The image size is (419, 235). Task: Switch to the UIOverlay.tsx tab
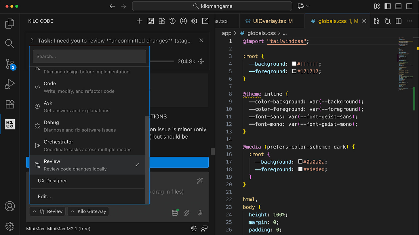click(x=269, y=21)
